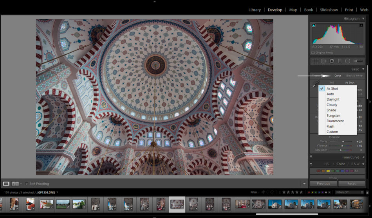This screenshot has height=218, width=372.
Task: Click the Vibrance slider
Action: click(x=343, y=145)
